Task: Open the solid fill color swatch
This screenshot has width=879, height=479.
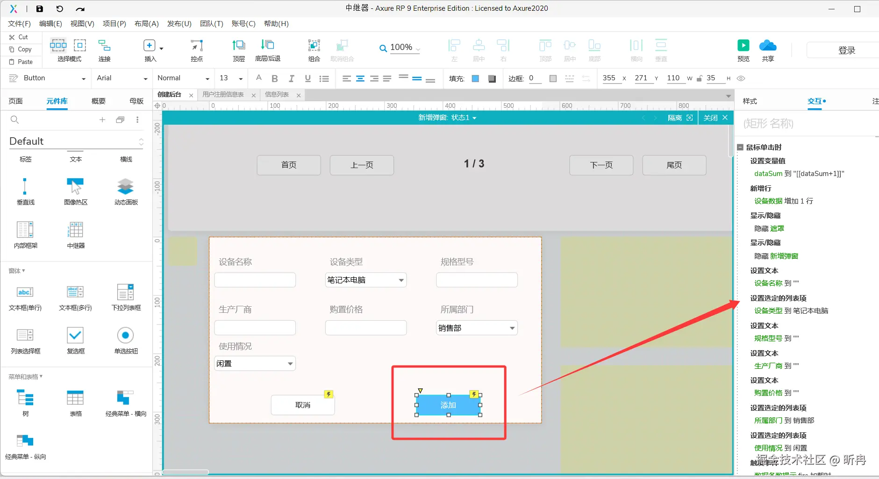Action: point(475,78)
